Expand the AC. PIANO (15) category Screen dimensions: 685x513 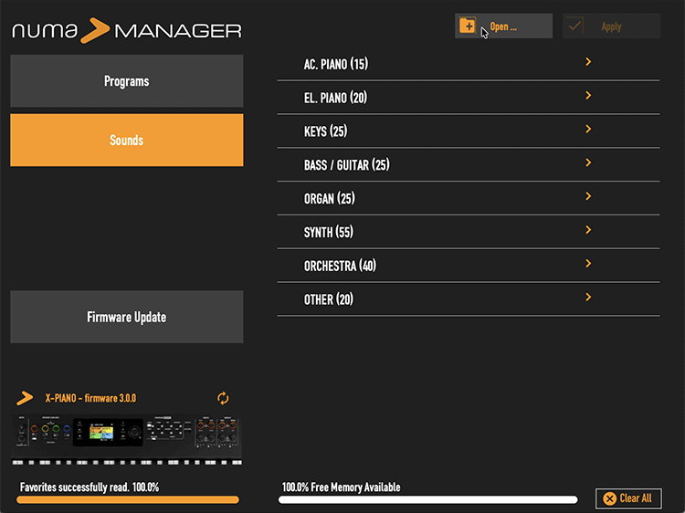click(588, 63)
